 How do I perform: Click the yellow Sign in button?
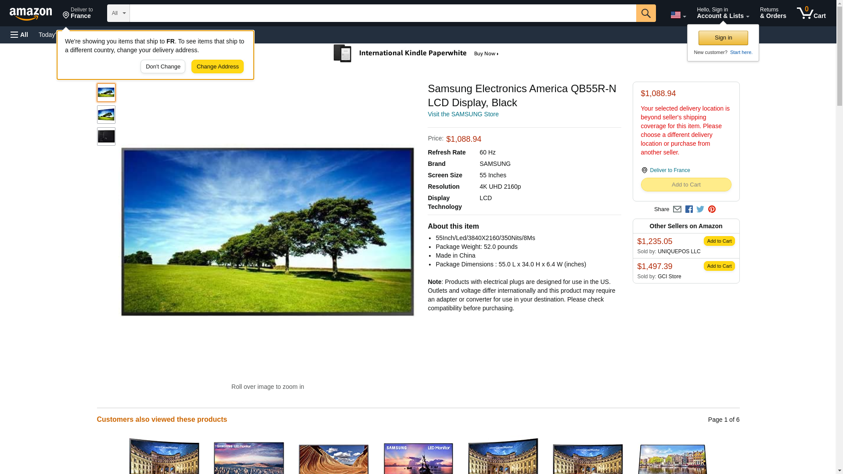pyautogui.click(x=723, y=38)
